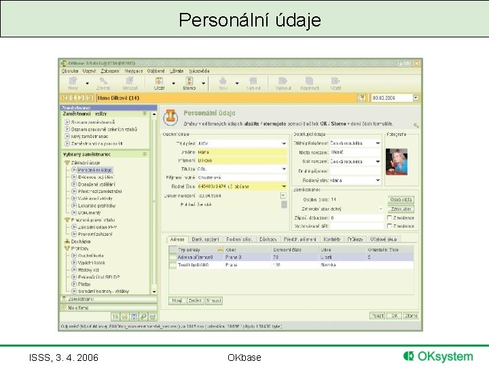This screenshot has height=367, width=489.
Task: Click the Tisk printer toolbar icon
Action: click(223, 81)
